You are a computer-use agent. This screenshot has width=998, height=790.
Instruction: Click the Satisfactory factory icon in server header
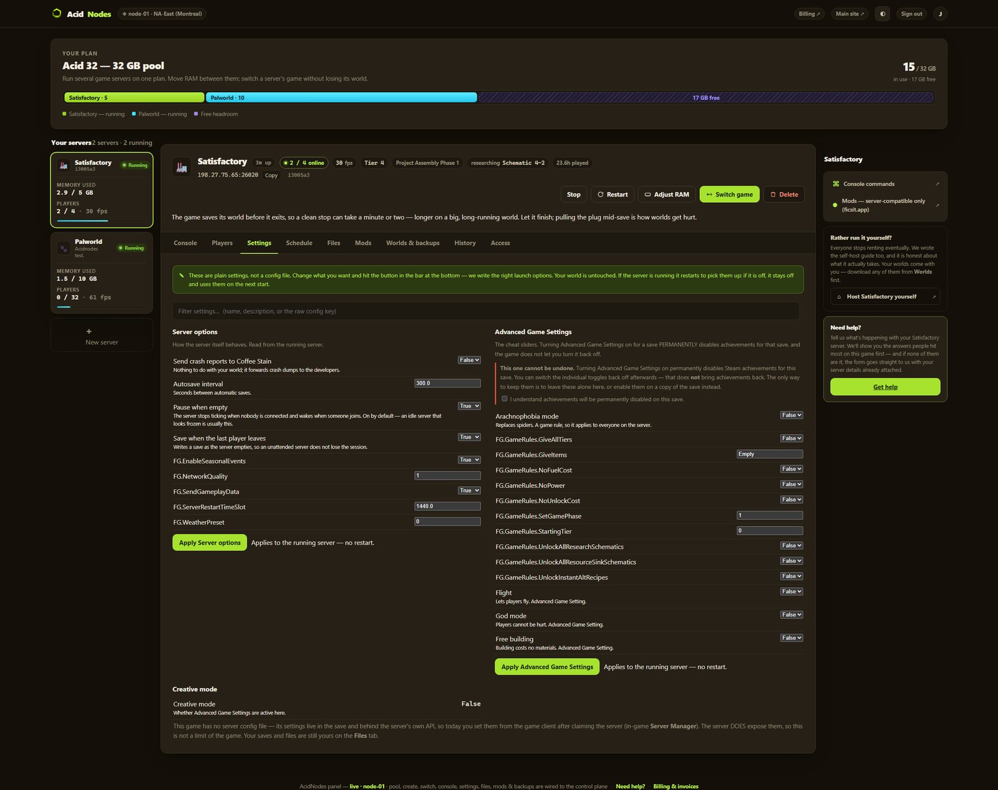click(x=182, y=167)
